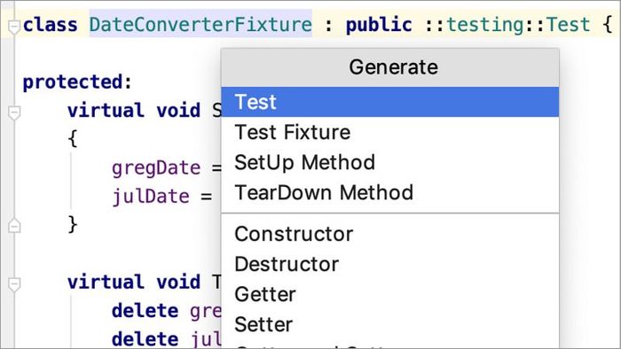This screenshot has width=621, height=349.
Task: Click the testing namespace identifier
Action: coord(485,25)
